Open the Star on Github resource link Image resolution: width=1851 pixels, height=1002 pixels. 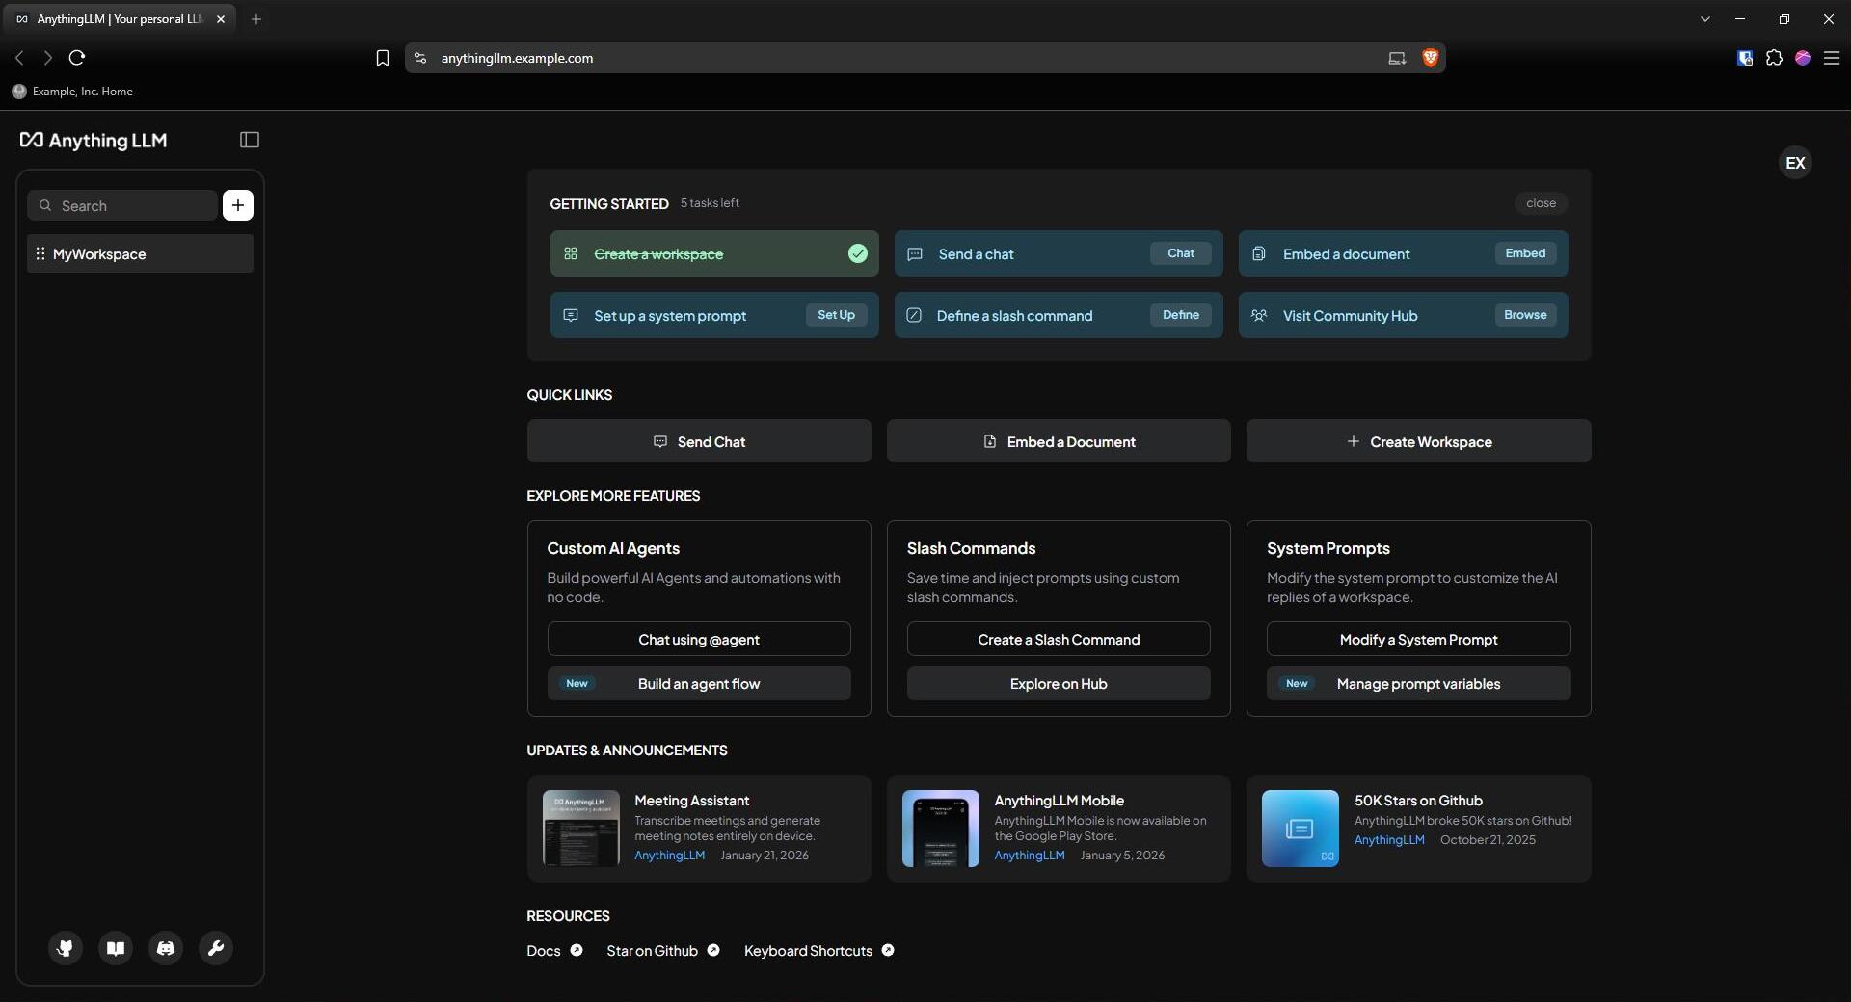pos(663,951)
